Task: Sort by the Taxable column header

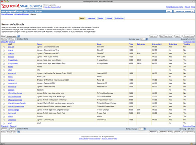Action: (x=187, y=44)
